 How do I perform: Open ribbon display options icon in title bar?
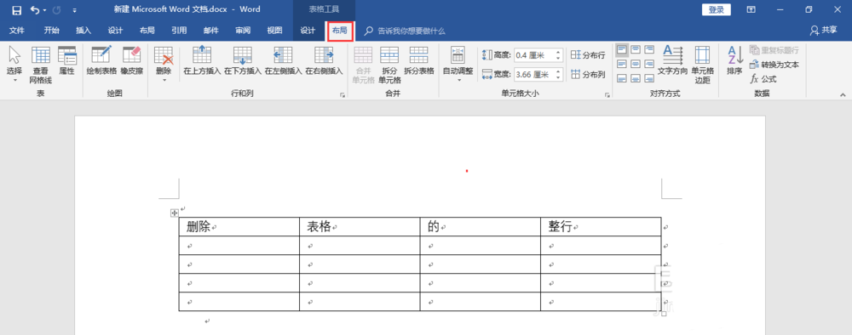(751, 9)
